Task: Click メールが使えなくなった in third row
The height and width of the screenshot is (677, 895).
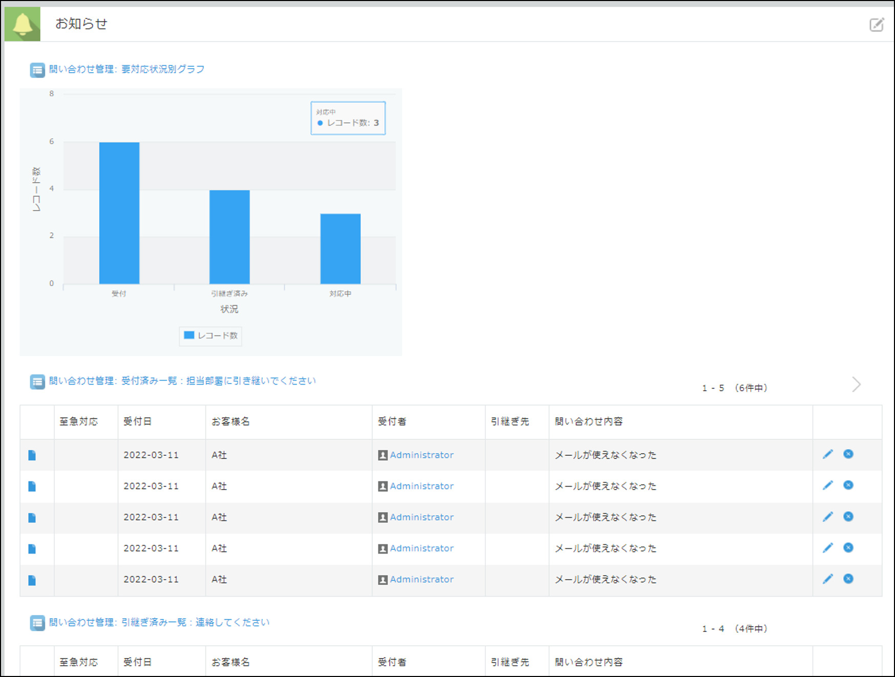Action: coord(606,518)
